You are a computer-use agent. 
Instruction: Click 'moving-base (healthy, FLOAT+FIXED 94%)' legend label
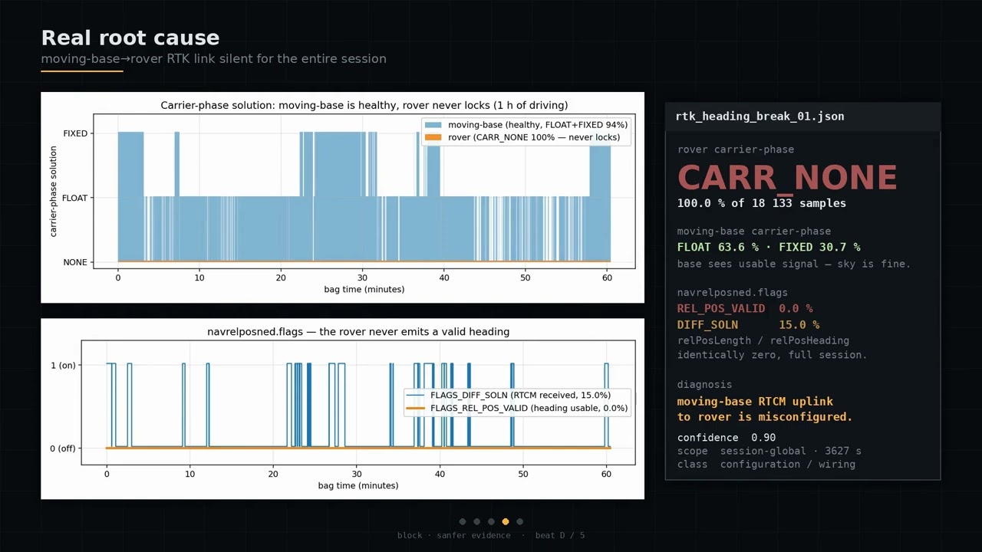click(538, 124)
